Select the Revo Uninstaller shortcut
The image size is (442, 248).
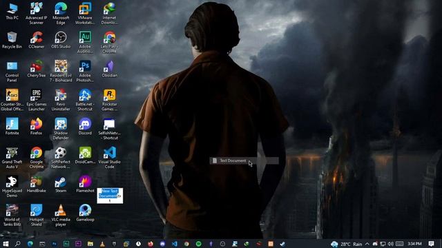click(x=61, y=100)
